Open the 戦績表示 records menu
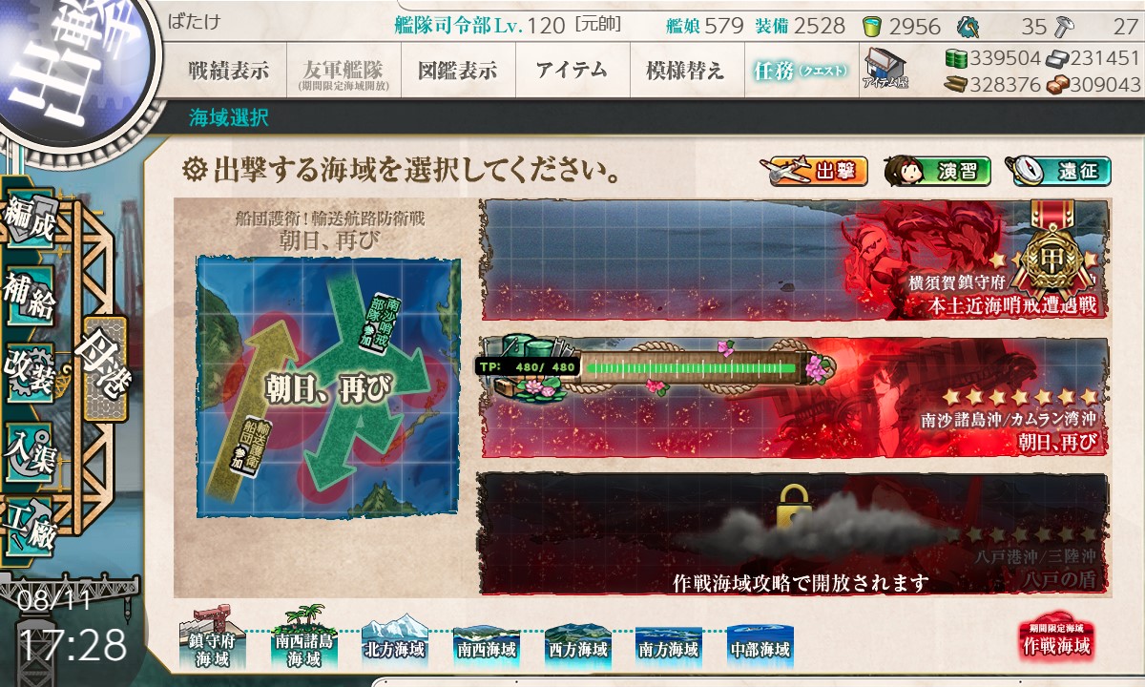Image resolution: width=1145 pixels, height=687 pixels. (227, 71)
